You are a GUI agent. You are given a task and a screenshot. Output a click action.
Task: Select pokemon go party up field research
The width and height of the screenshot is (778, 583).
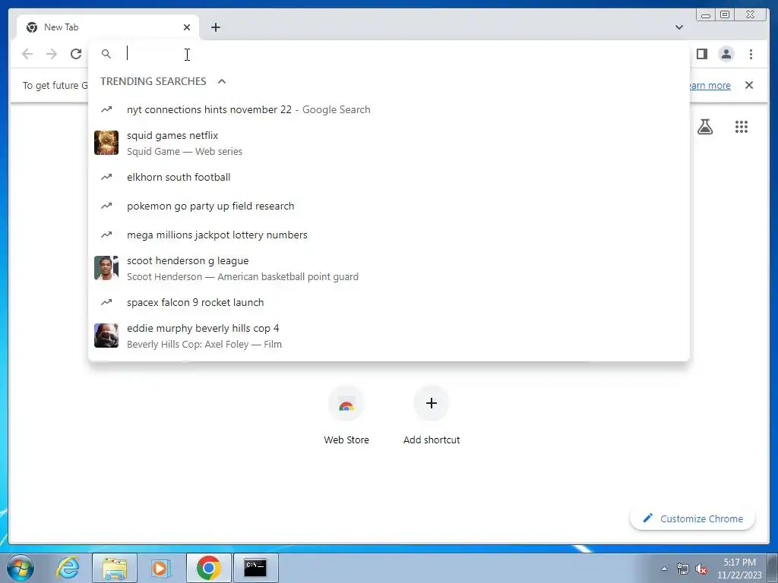click(x=389, y=206)
